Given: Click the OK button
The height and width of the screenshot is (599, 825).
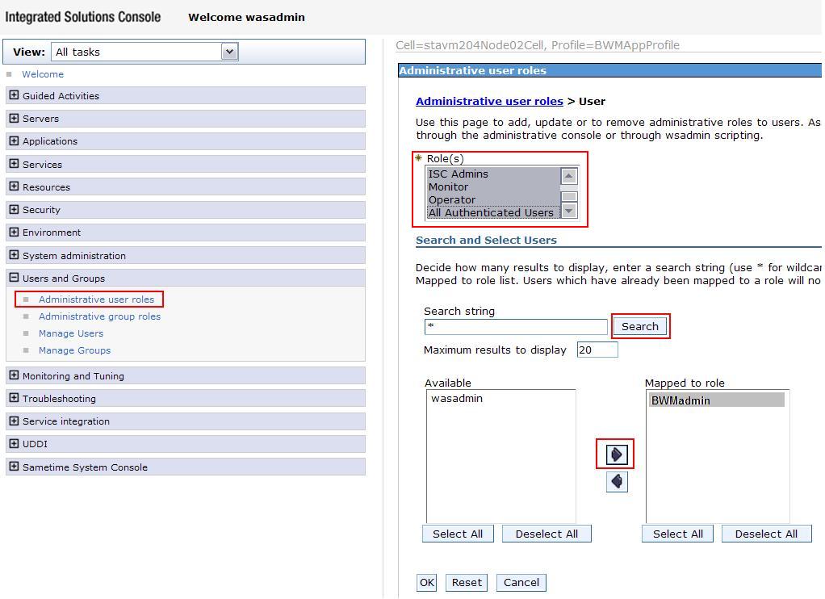Looking at the screenshot, I should pos(427,582).
